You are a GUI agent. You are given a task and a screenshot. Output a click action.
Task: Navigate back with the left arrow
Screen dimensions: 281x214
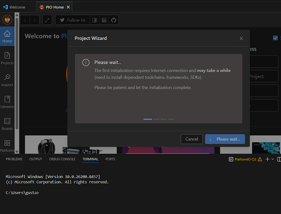pyautogui.click(x=25, y=20)
